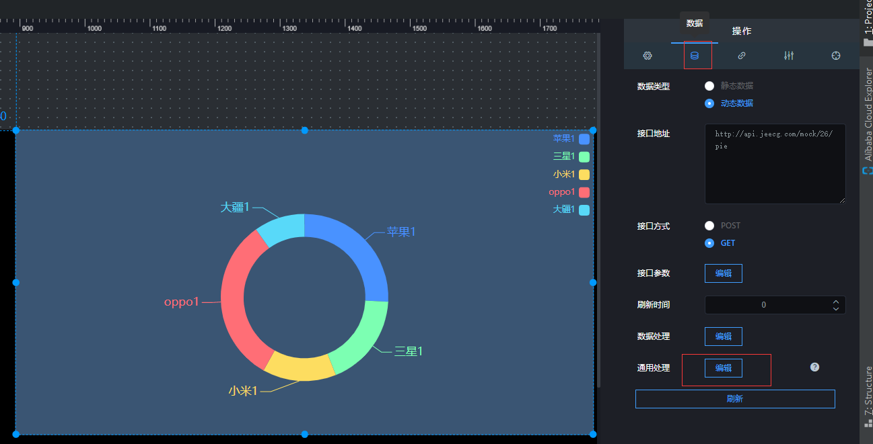Click the 小米1 label below the donut
The width and height of the screenshot is (873, 444).
tap(243, 391)
